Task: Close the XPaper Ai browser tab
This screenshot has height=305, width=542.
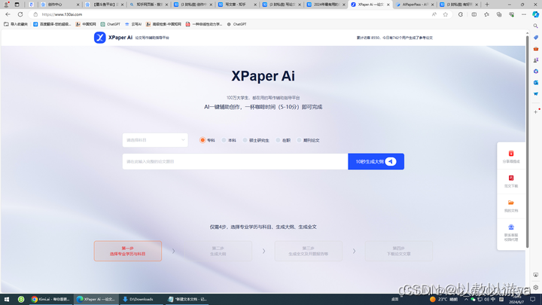Action: pos(388,5)
